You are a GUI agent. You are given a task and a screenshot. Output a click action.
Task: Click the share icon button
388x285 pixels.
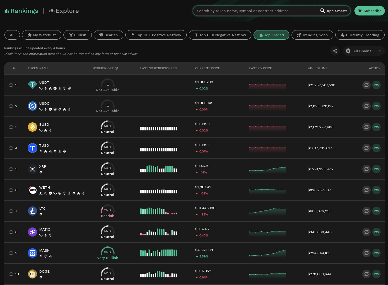point(335,51)
